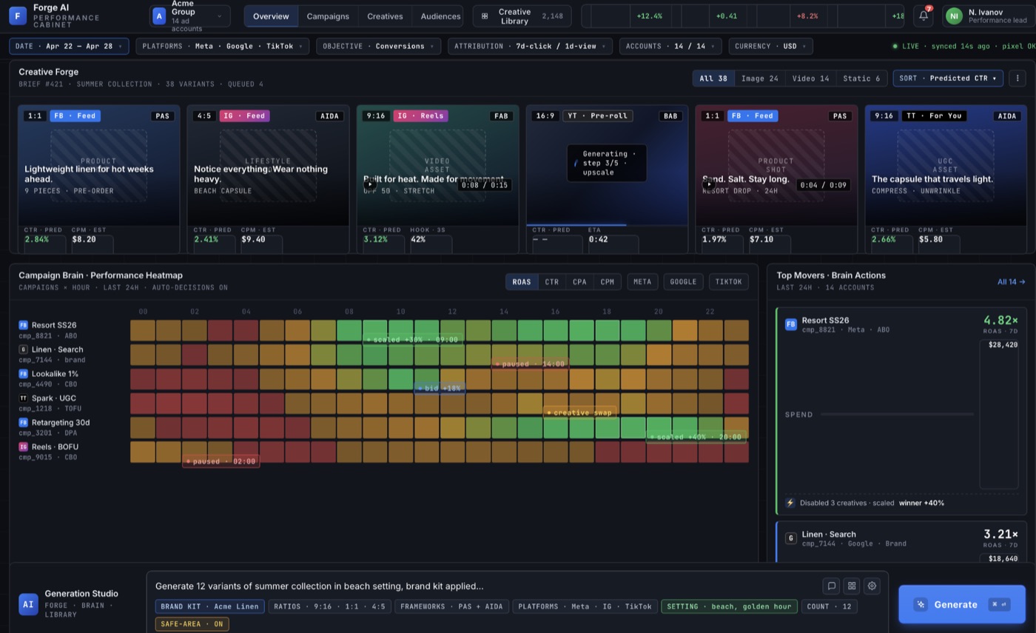Toggle the SAFE-AREA ON chip
1036x633 pixels.
192,624
